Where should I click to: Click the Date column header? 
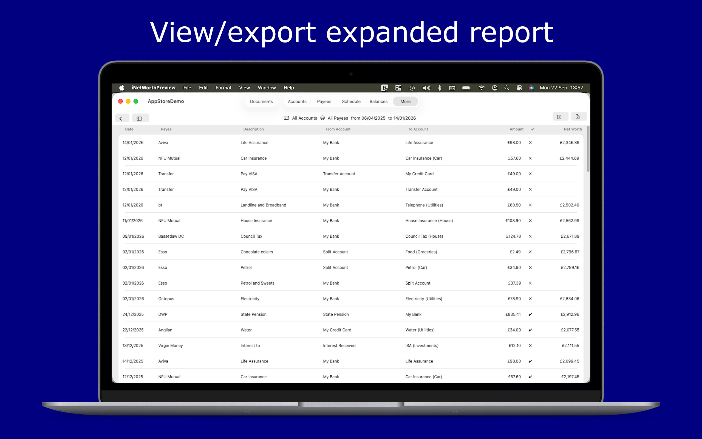click(129, 129)
